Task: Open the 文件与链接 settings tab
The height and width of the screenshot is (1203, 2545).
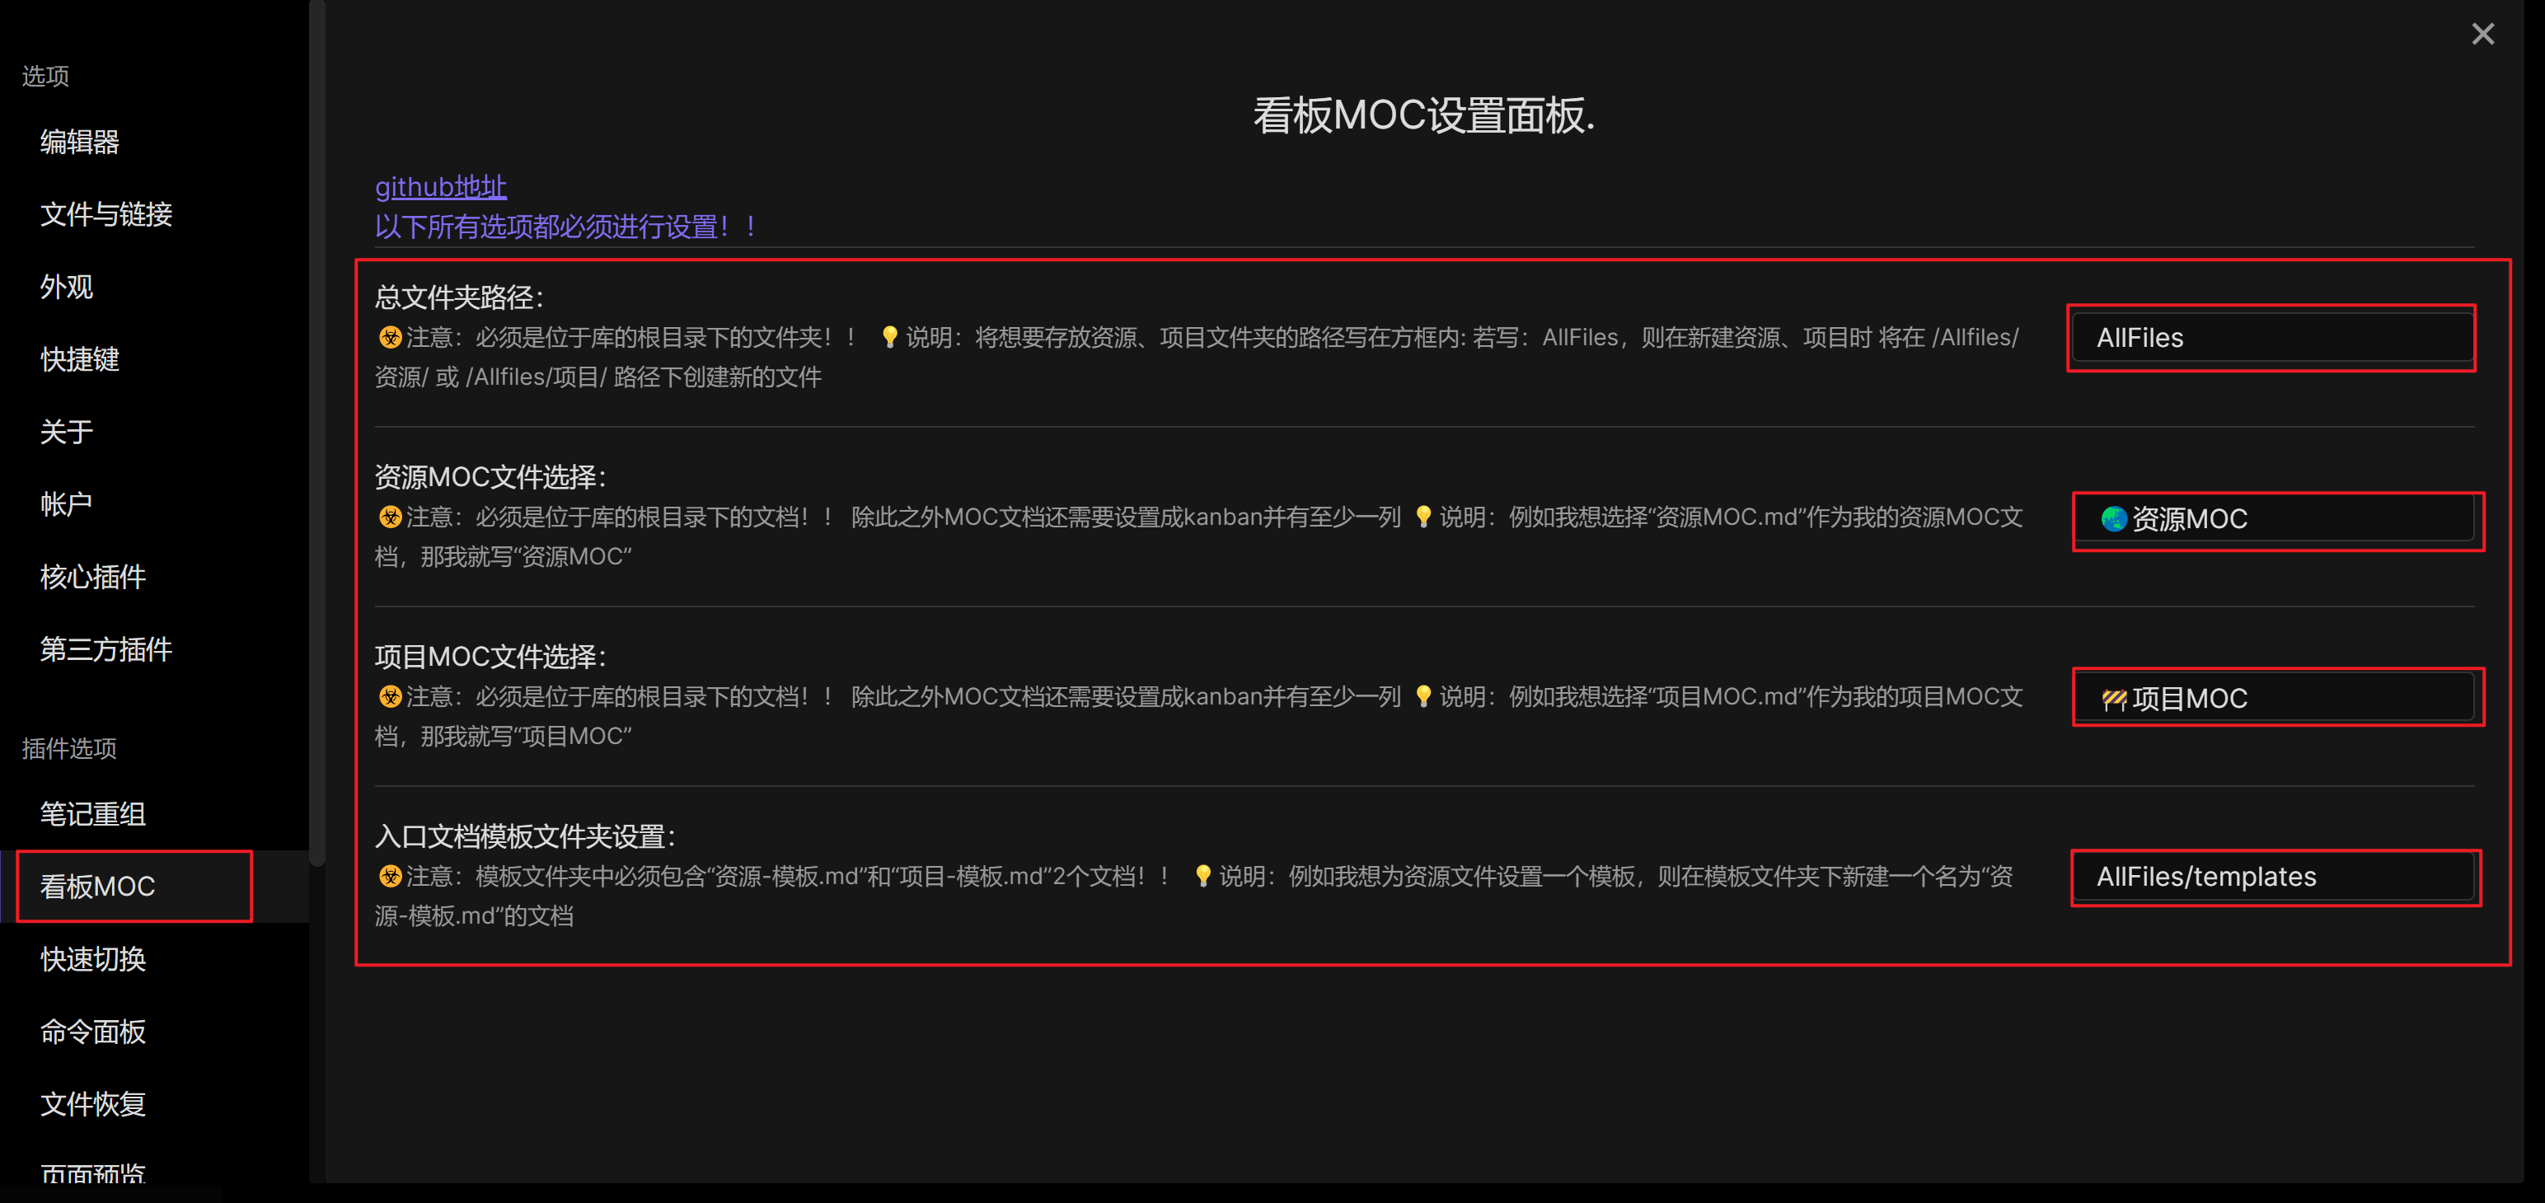Action: (105, 214)
